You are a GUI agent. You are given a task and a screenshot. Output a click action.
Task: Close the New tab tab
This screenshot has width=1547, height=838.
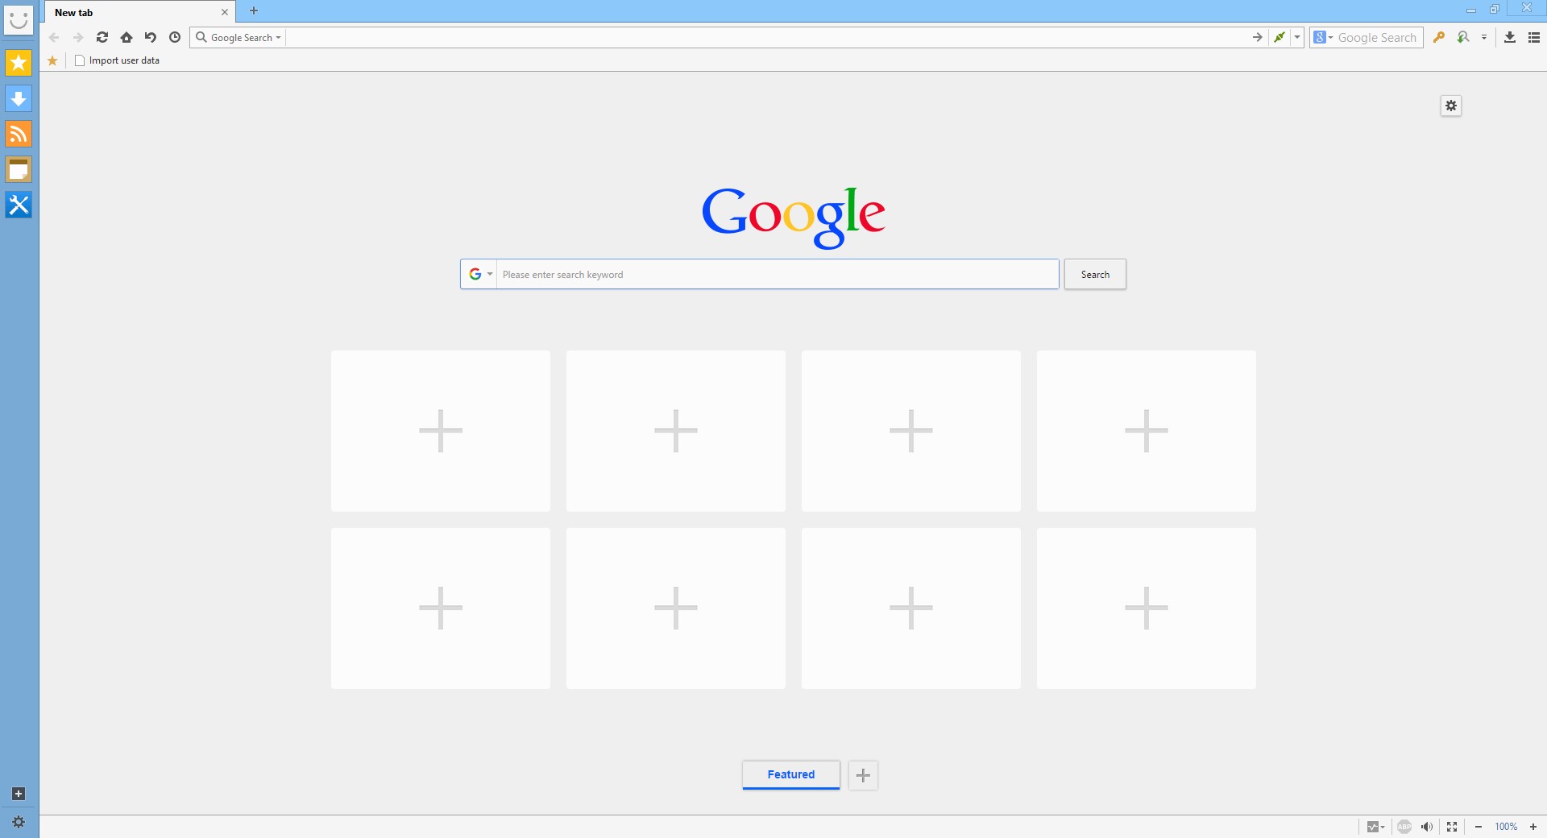225,12
